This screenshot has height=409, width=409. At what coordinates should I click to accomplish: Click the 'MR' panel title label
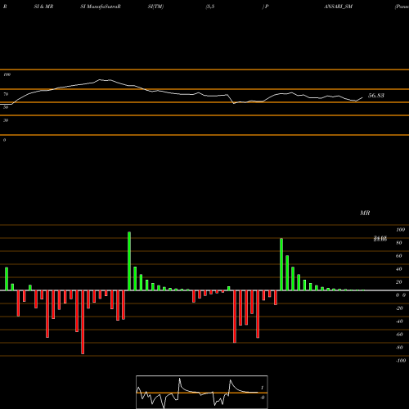tap(365, 213)
